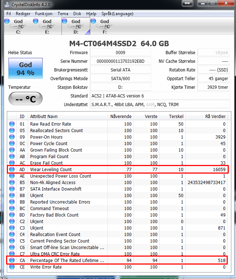Open the Tema menu
The width and height of the screenshot is (236, 279).
tap(63, 14)
